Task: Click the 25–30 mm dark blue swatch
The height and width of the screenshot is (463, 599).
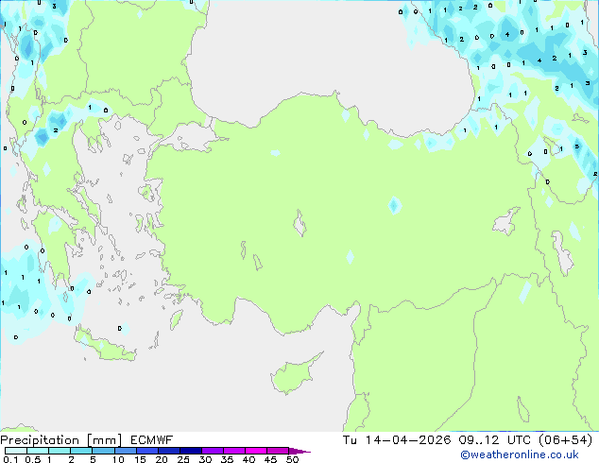Action: pos(191,451)
